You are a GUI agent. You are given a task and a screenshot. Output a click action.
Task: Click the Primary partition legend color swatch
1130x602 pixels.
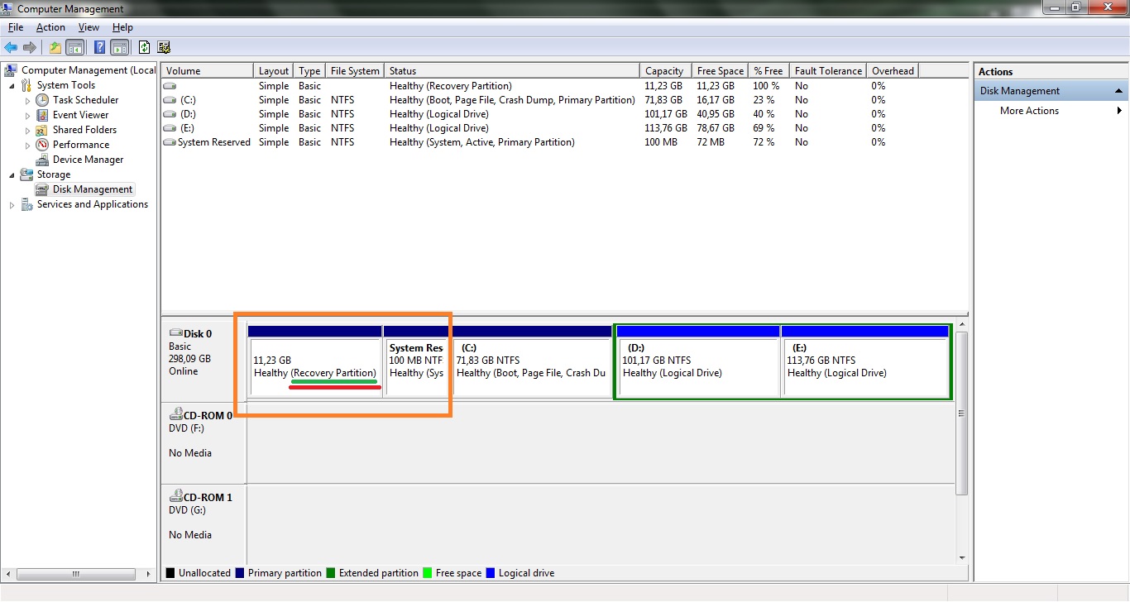240,573
